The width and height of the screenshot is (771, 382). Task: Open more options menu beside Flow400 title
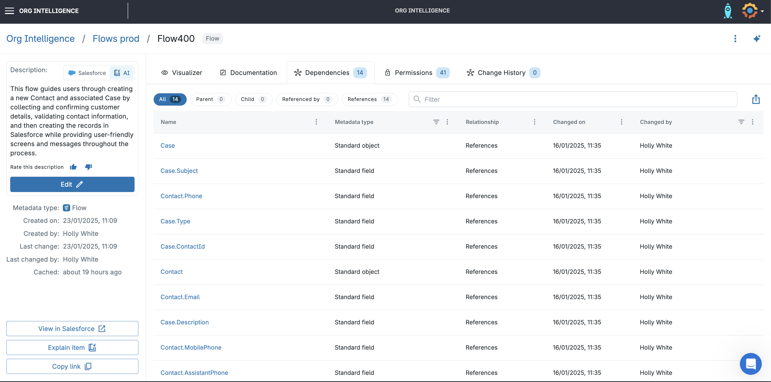tap(736, 39)
